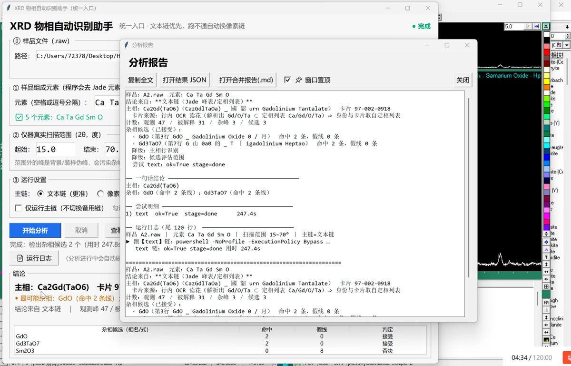Start the run with 开始分析

coord(35,230)
